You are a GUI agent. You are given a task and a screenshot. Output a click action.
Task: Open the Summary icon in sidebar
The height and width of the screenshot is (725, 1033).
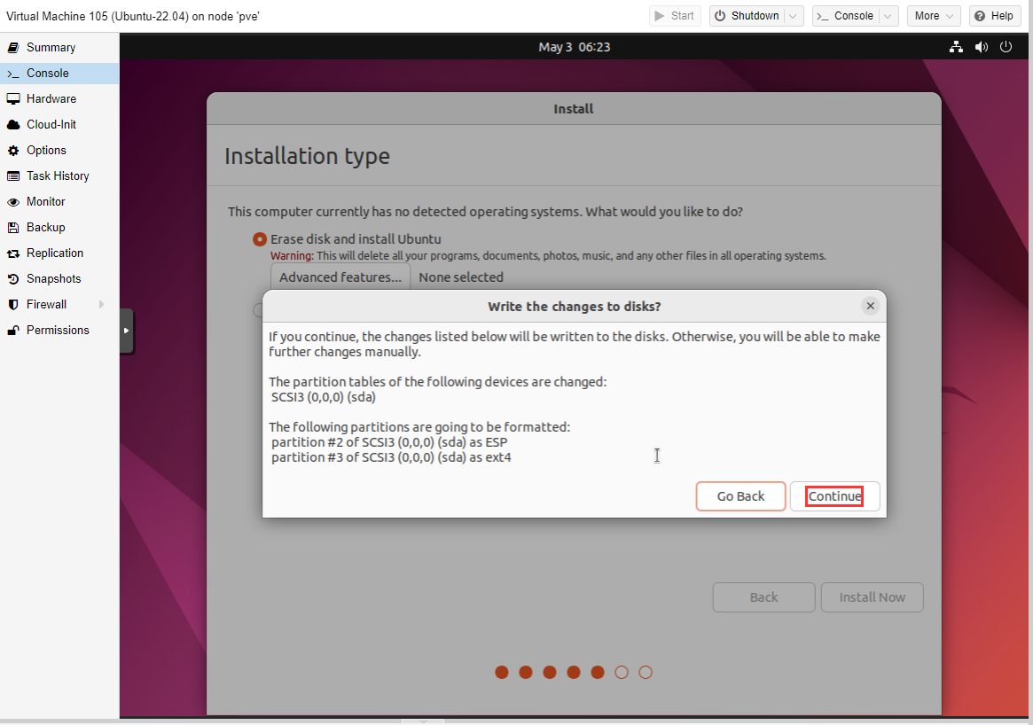pos(13,48)
